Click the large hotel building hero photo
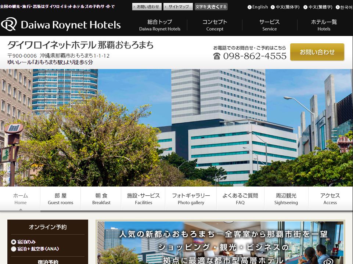 [x=176, y=128]
